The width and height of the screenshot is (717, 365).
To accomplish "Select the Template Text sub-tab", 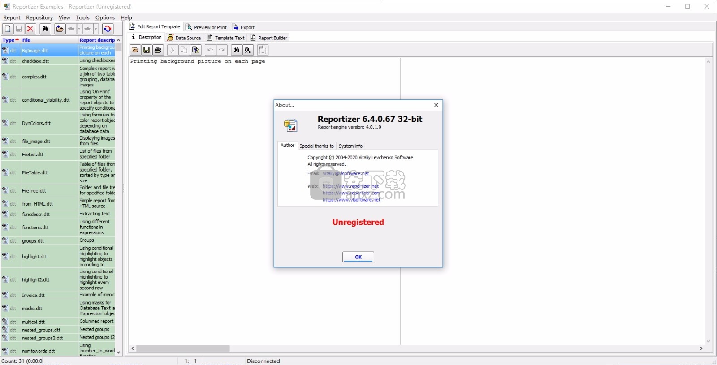I will [x=225, y=38].
